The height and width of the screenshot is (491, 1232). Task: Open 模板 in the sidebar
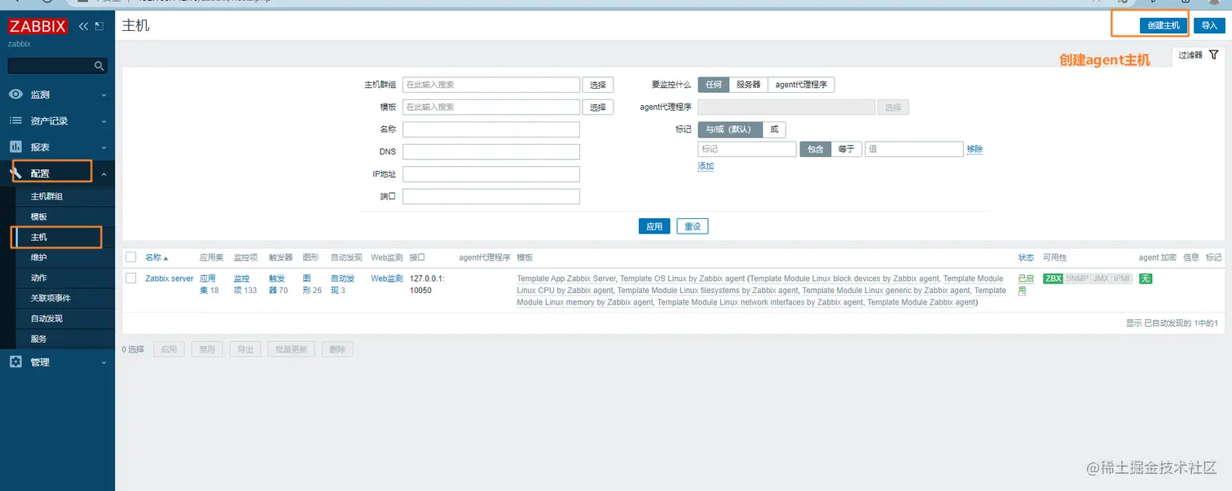tap(39, 217)
